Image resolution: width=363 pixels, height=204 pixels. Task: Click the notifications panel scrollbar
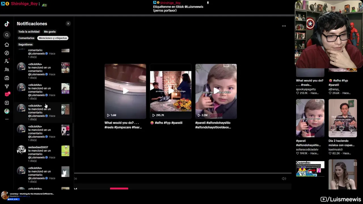click(x=73, y=135)
